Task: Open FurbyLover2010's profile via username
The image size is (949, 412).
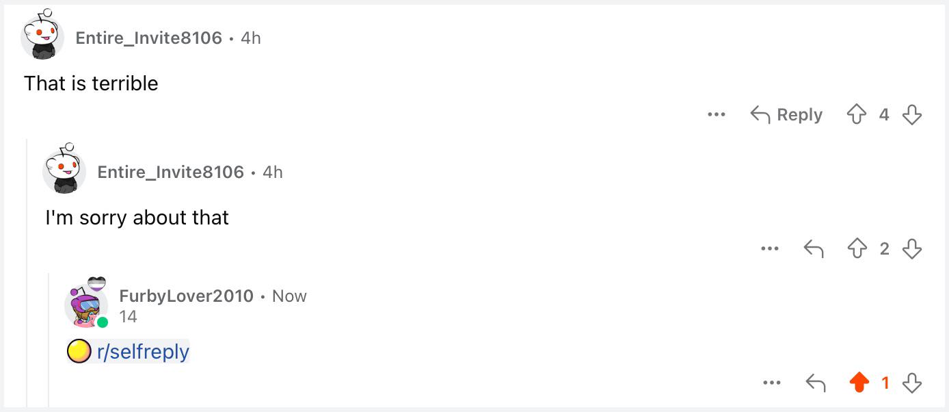Action: [x=186, y=296]
